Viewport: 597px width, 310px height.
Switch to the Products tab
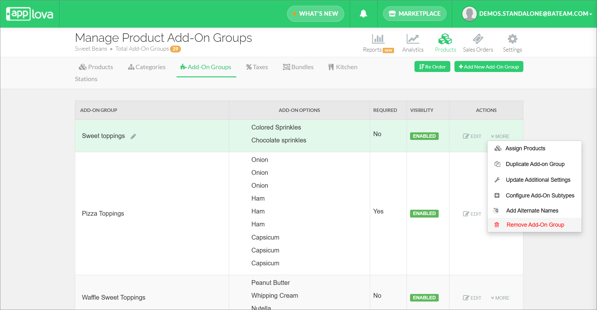(x=96, y=67)
